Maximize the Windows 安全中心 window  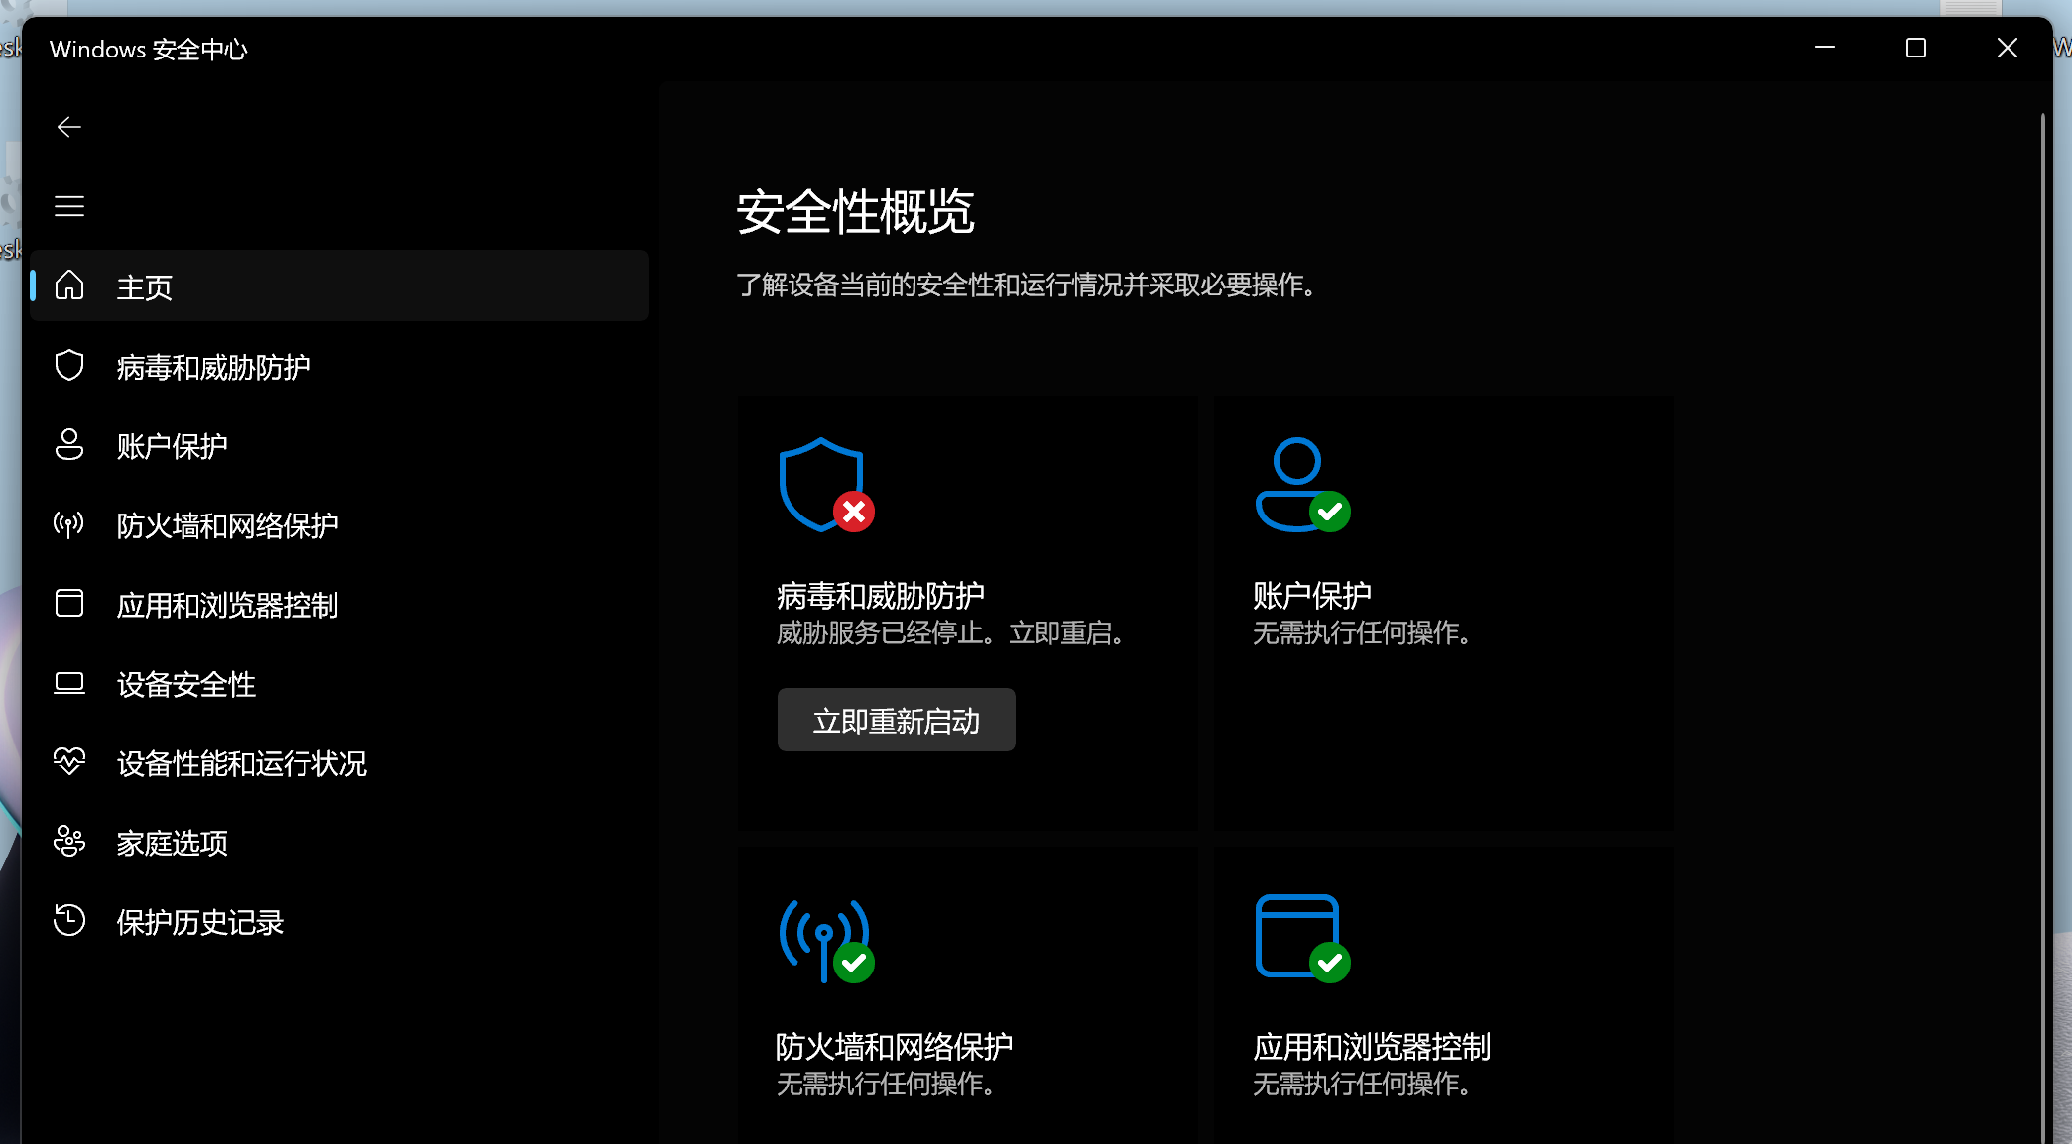(x=1916, y=48)
